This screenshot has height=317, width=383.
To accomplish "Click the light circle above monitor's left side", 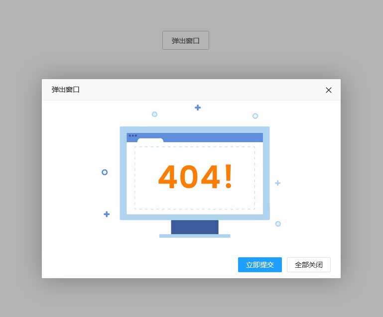I will [154, 114].
